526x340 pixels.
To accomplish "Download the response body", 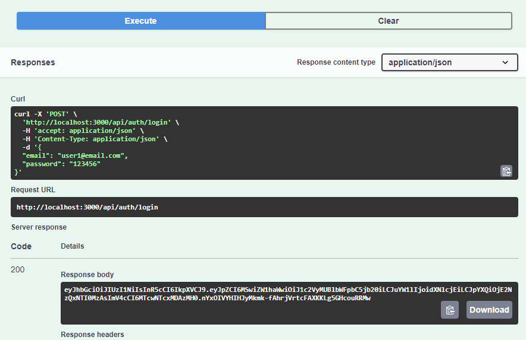I will pyautogui.click(x=489, y=310).
